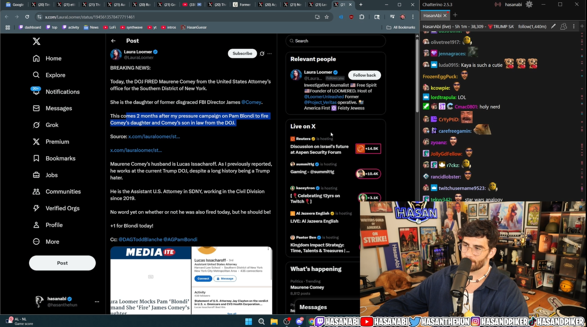Open the browser Extensions puzzle icon
Screen dimensions: 587x327
361,17
